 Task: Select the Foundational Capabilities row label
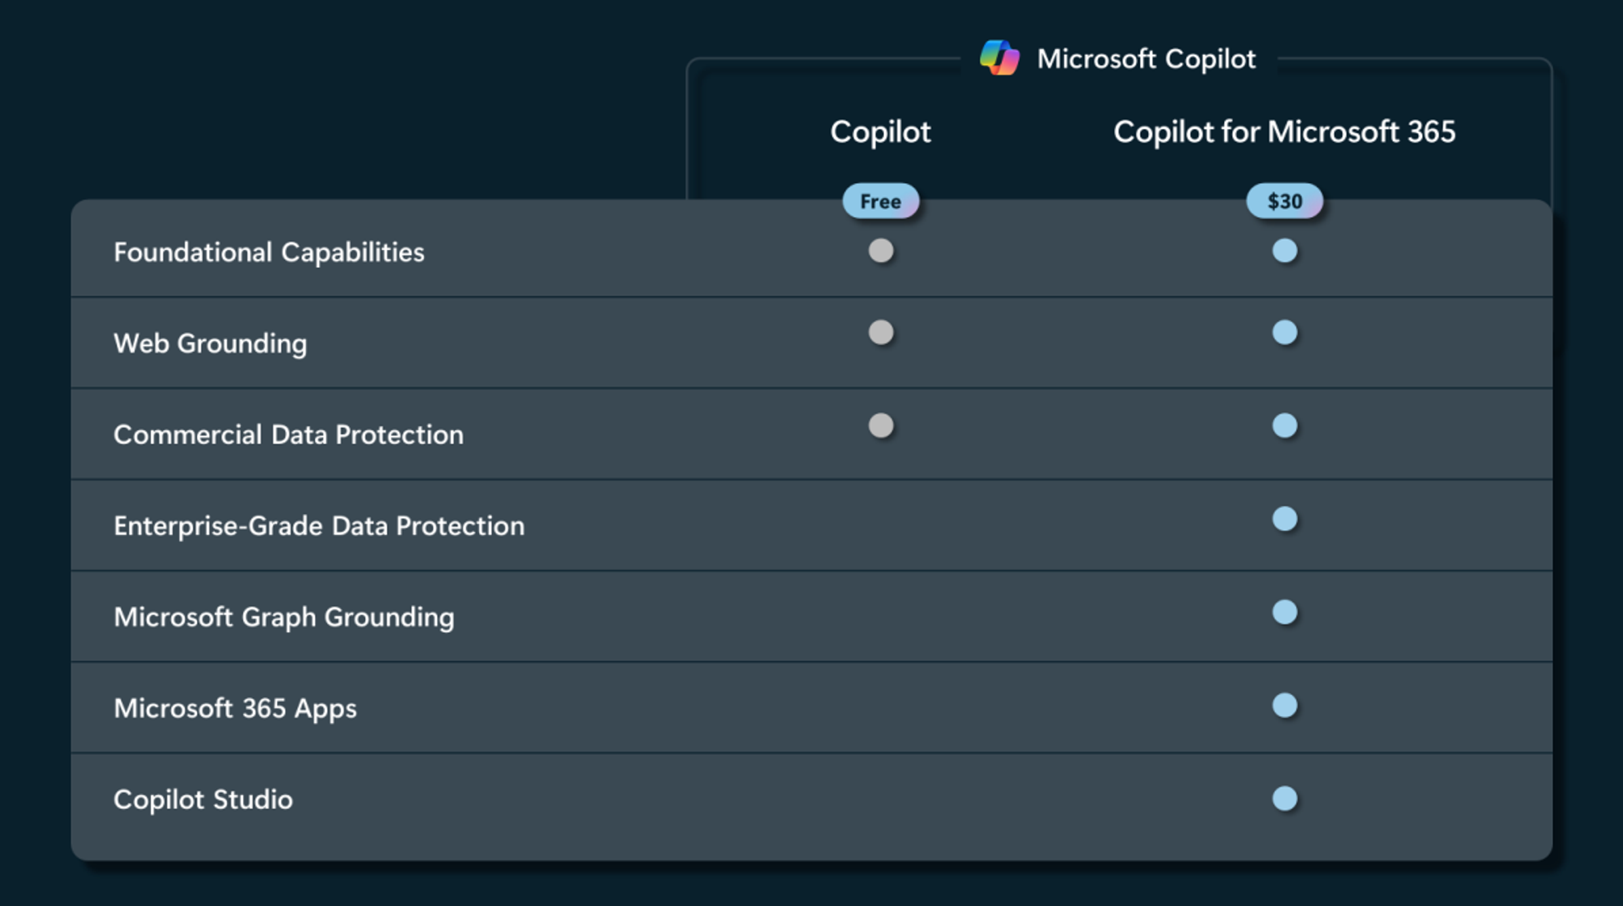click(x=269, y=252)
